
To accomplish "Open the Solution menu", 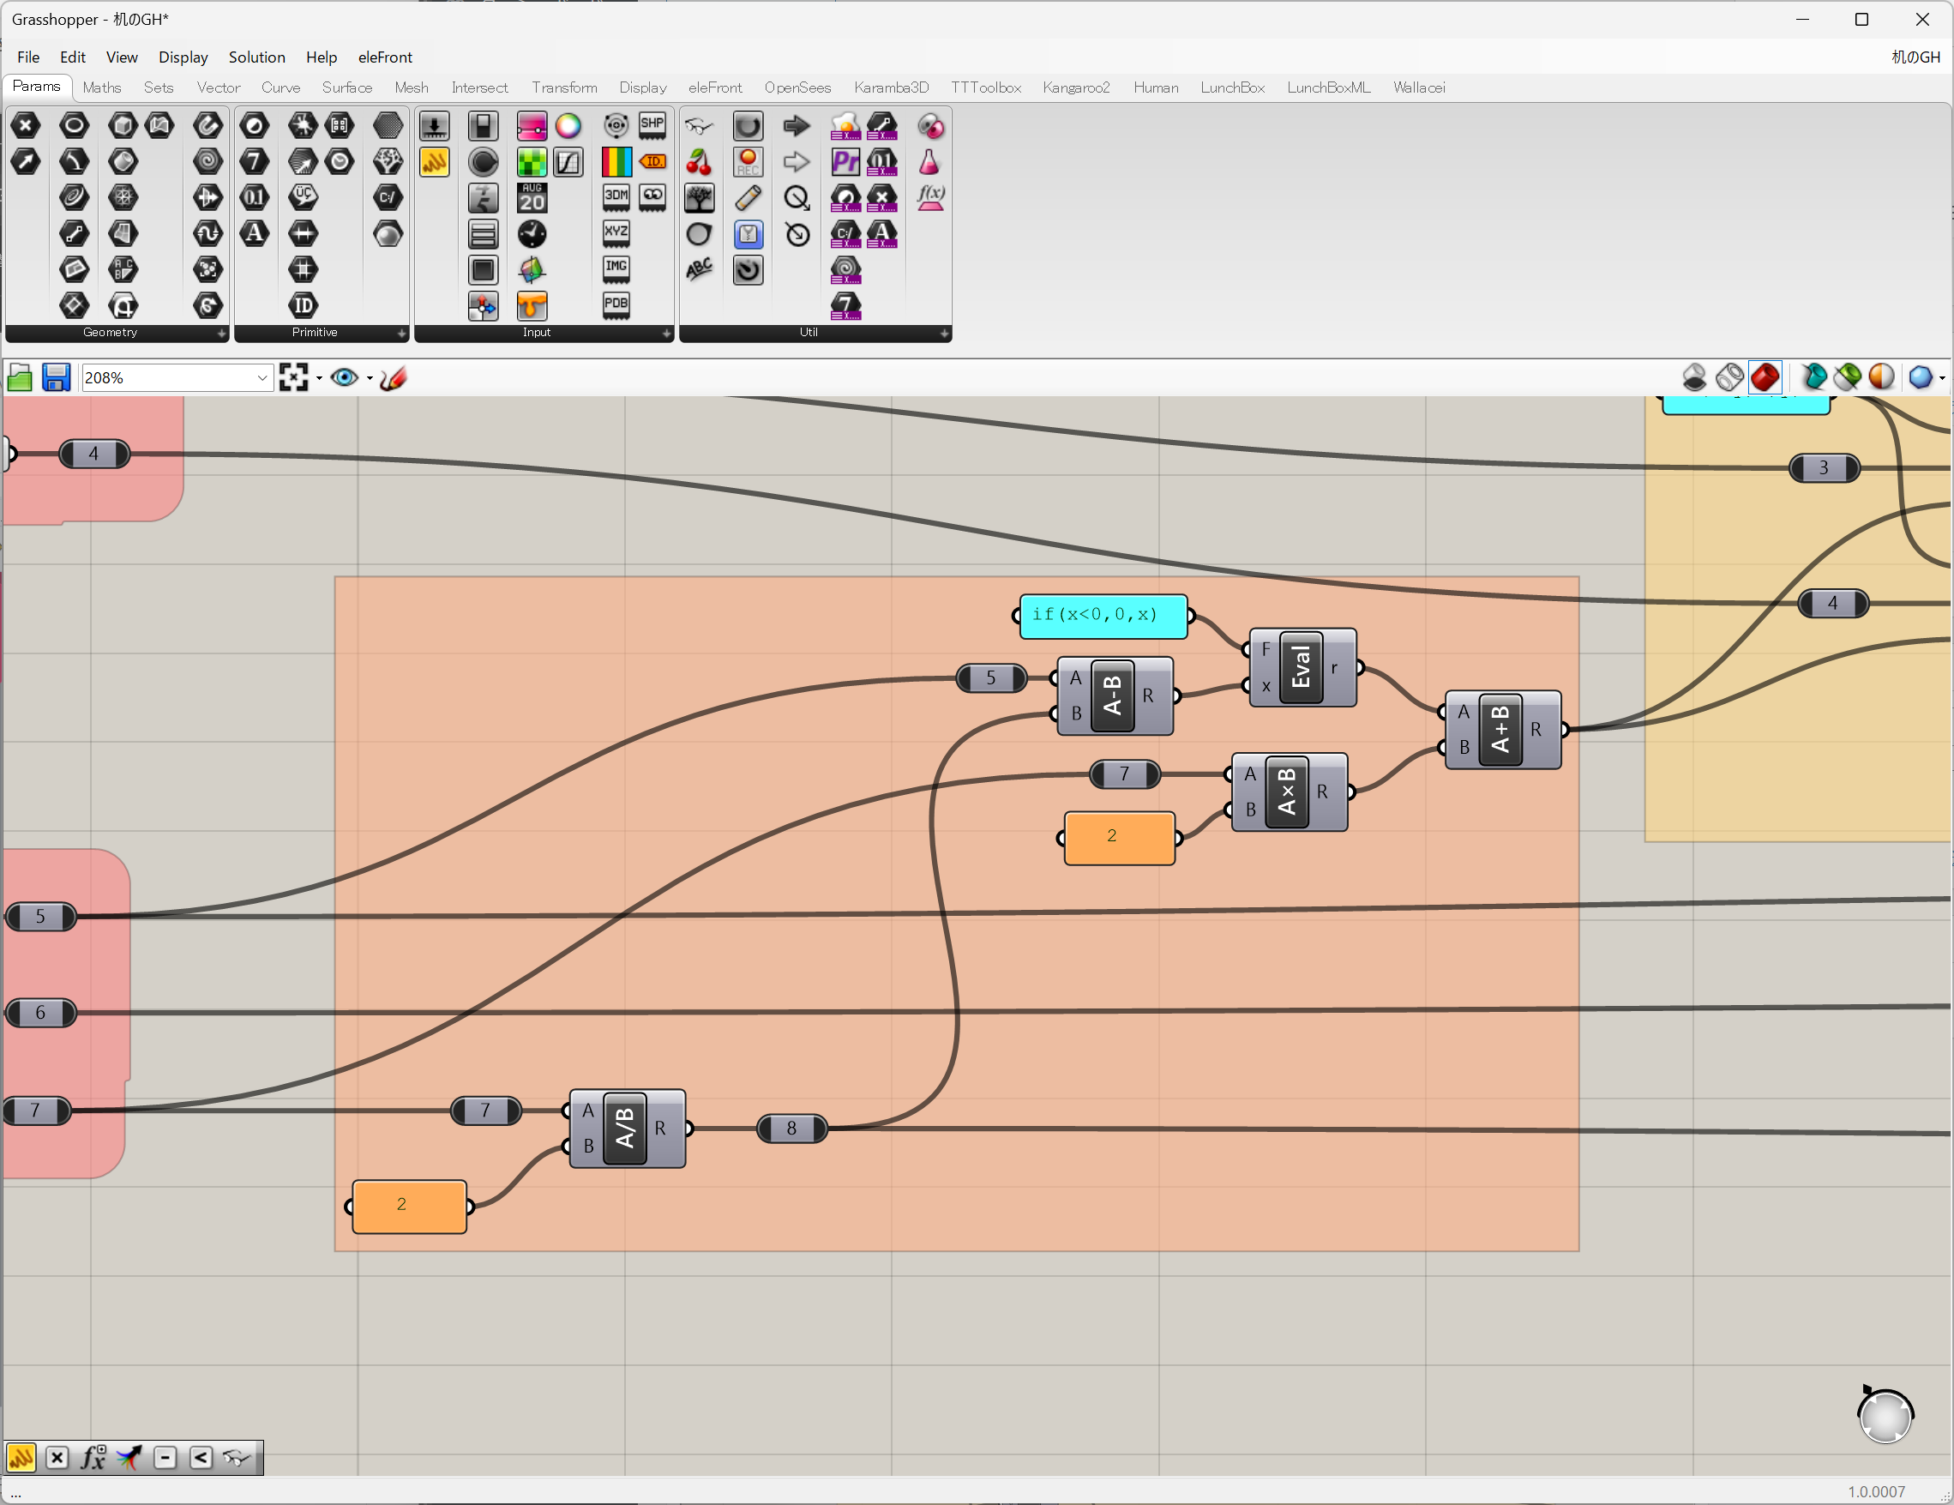I will coord(256,57).
